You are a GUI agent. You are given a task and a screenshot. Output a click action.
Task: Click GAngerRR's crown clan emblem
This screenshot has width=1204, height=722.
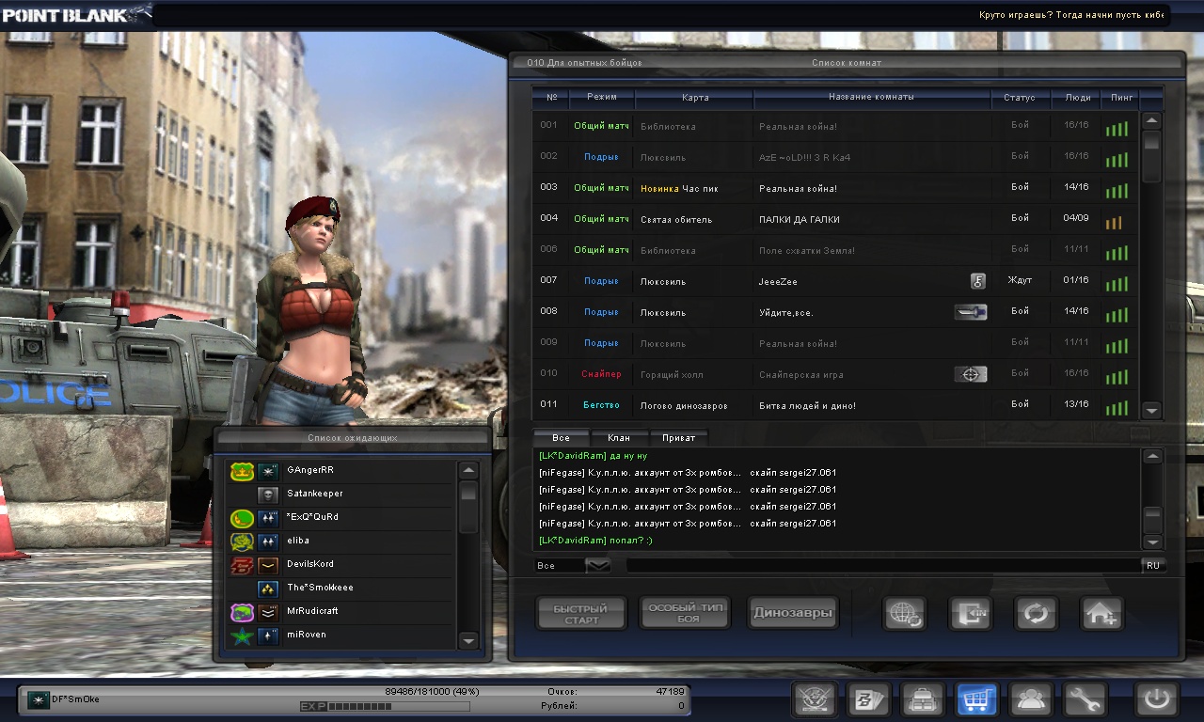242,470
